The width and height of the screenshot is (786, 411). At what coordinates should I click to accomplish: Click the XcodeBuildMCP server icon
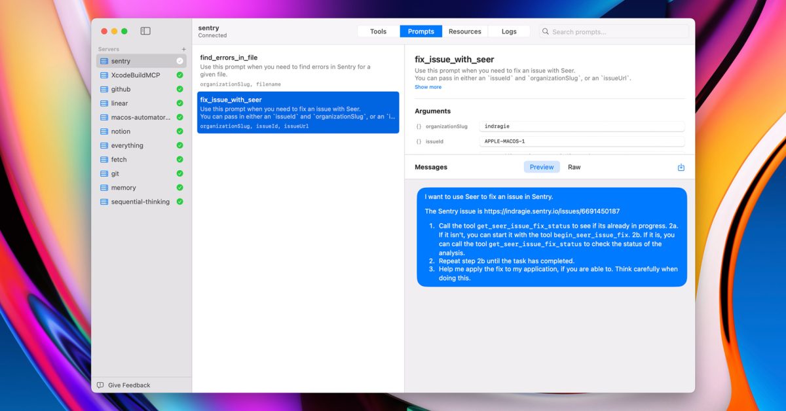[104, 75]
